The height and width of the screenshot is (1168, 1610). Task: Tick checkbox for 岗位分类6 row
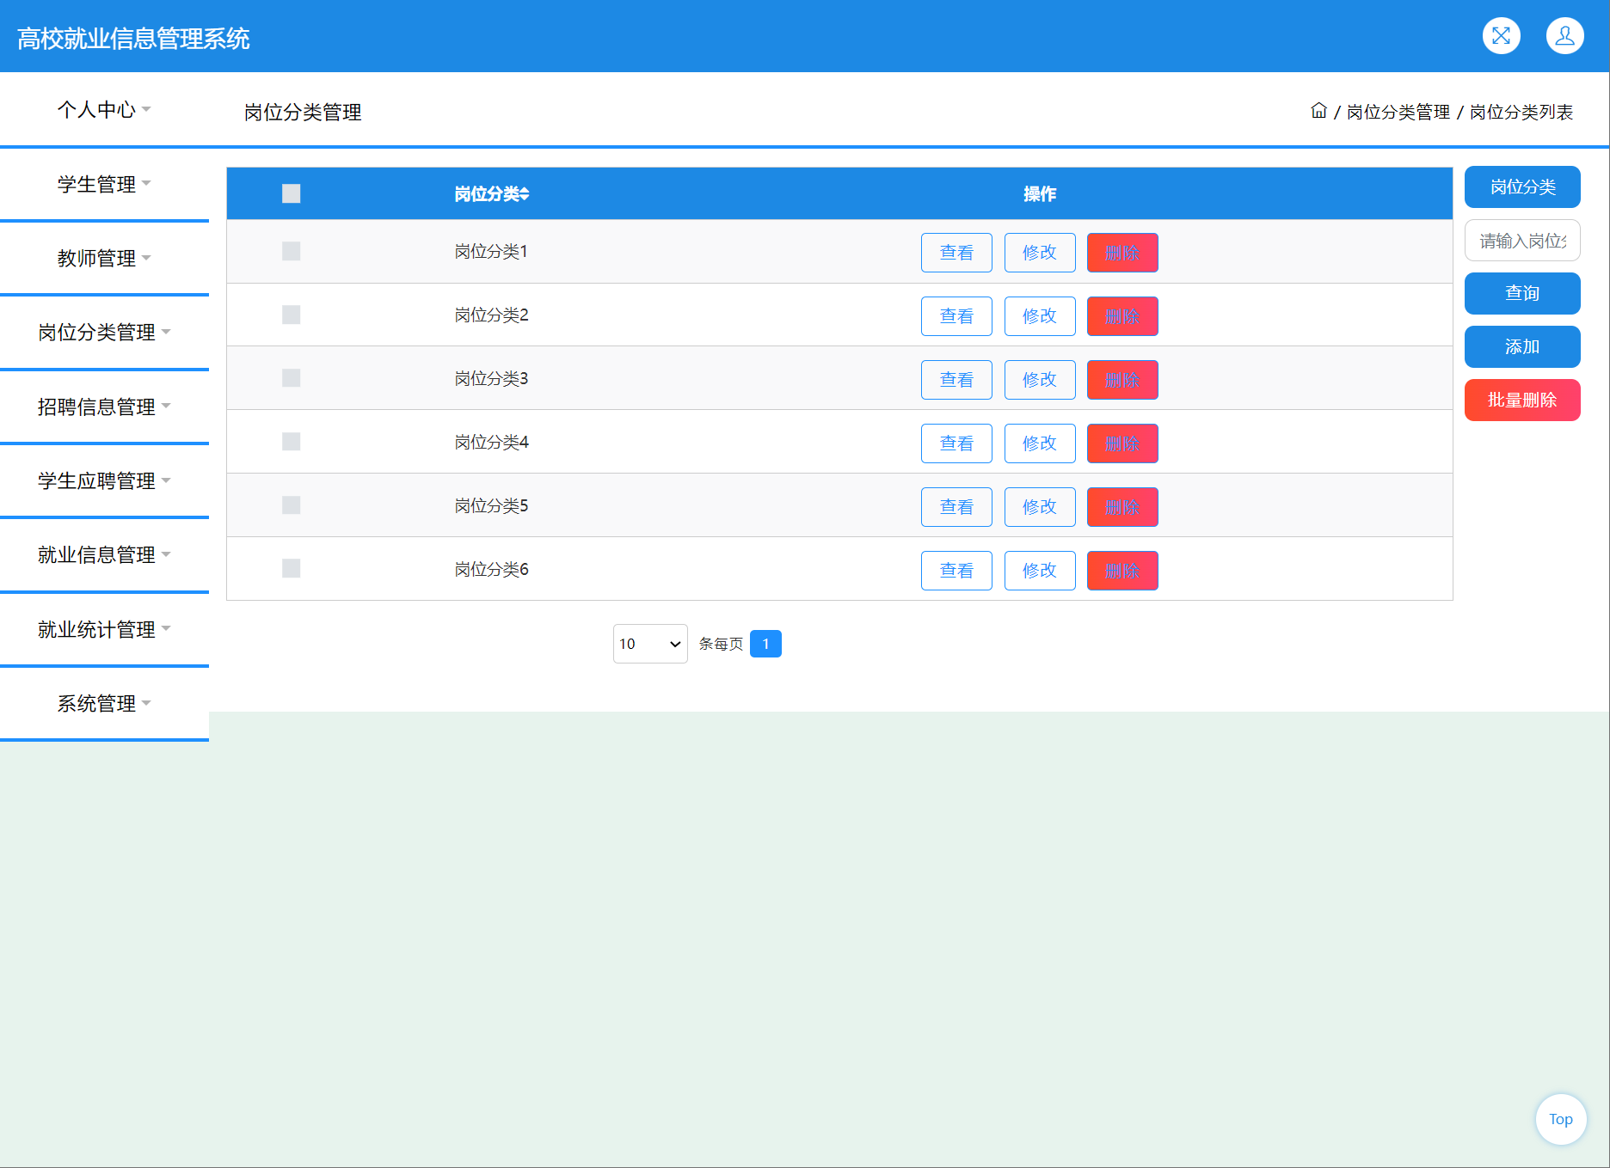292,569
